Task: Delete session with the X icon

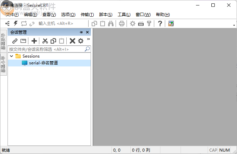Action: click(x=73, y=41)
